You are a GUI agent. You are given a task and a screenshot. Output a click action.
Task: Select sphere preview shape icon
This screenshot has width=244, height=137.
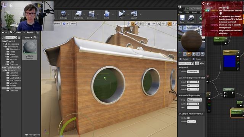189,54
